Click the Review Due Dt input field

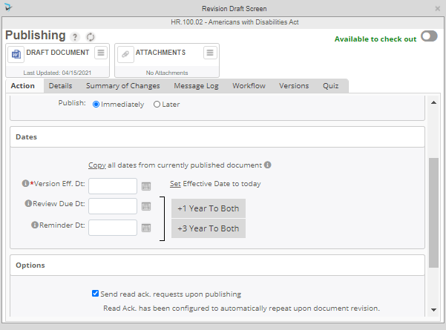coord(113,206)
